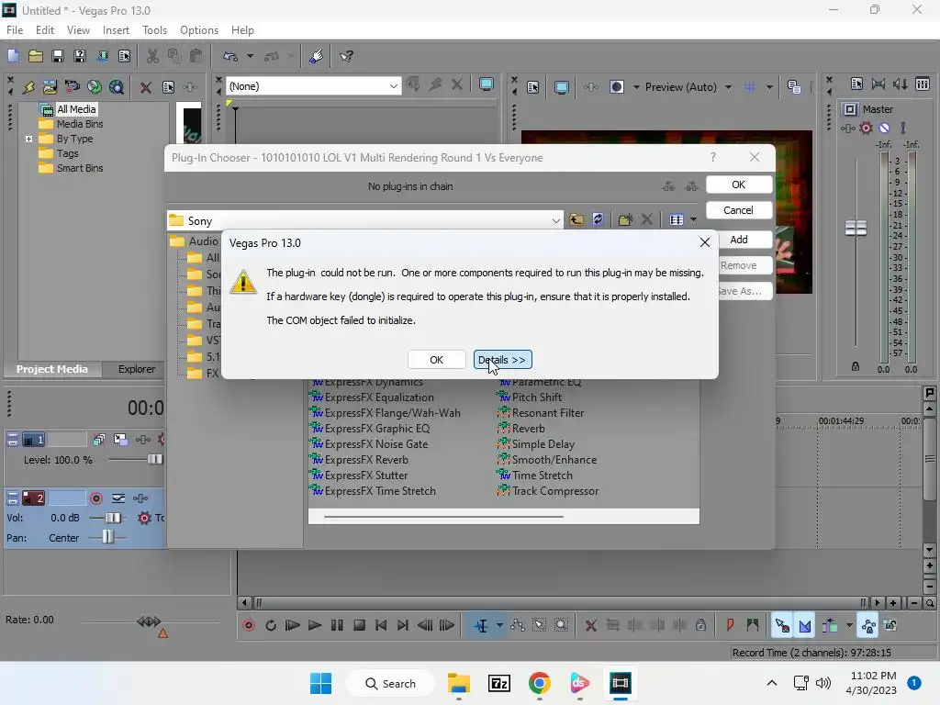Open the Insert menu
Image resolution: width=940 pixels, height=705 pixels.
click(116, 30)
